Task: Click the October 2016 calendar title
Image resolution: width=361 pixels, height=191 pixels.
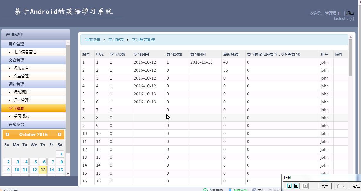Action: pyautogui.click(x=33, y=135)
